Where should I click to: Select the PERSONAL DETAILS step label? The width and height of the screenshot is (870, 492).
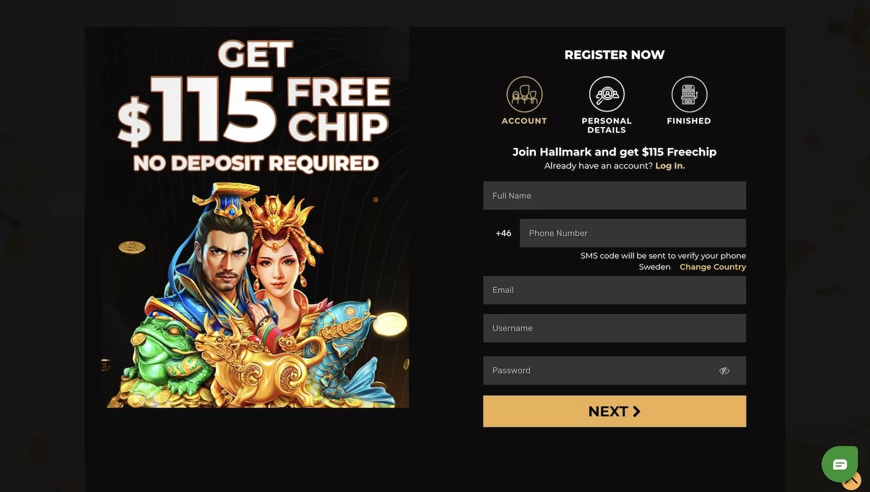pos(607,125)
